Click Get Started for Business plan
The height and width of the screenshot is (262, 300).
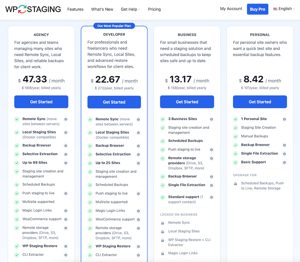pyautogui.click(x=187, y=102)
